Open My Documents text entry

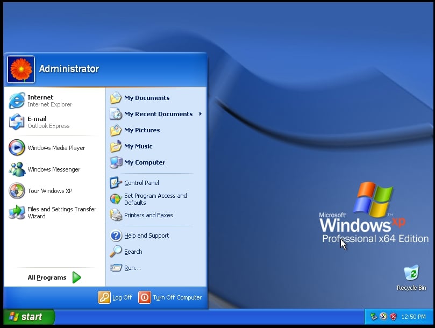[147, 98]
